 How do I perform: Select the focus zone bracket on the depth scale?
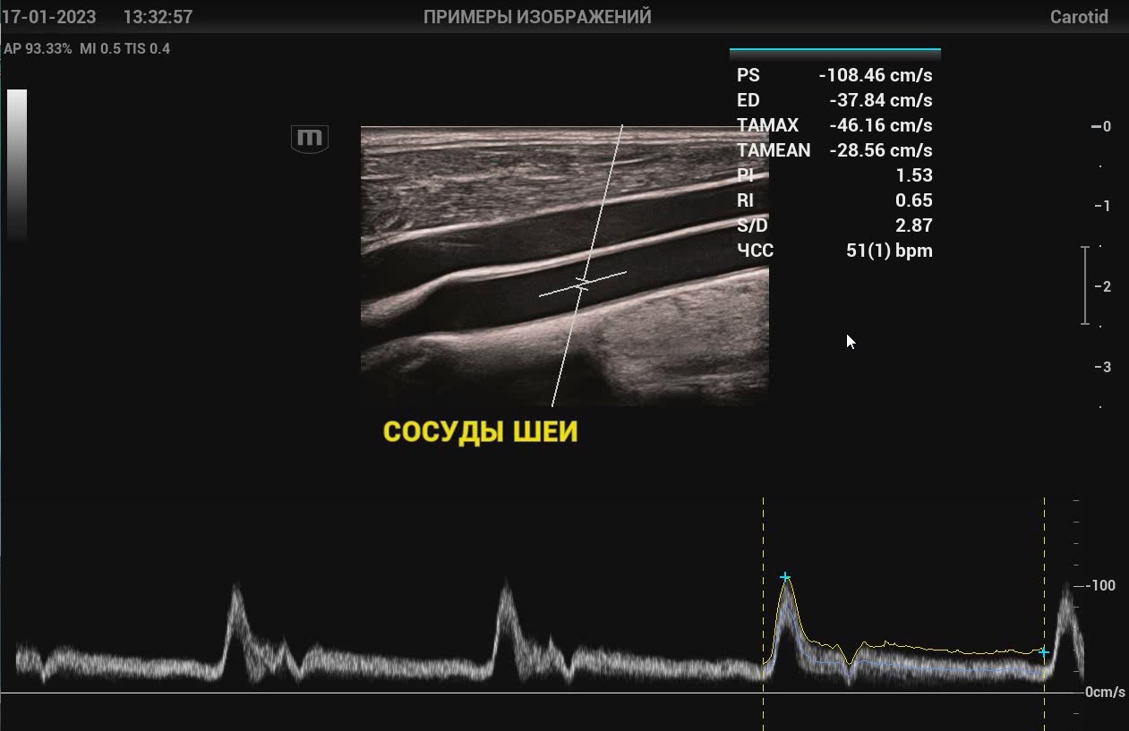coord(1085,285)
